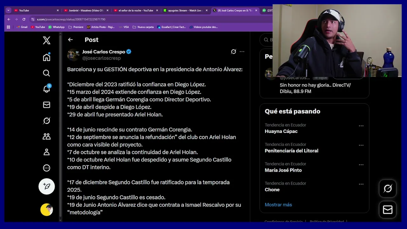This screenshot has height=229, width=407.
Task: Open options for Huayna Cápac trend
Action: pos(361,126)
